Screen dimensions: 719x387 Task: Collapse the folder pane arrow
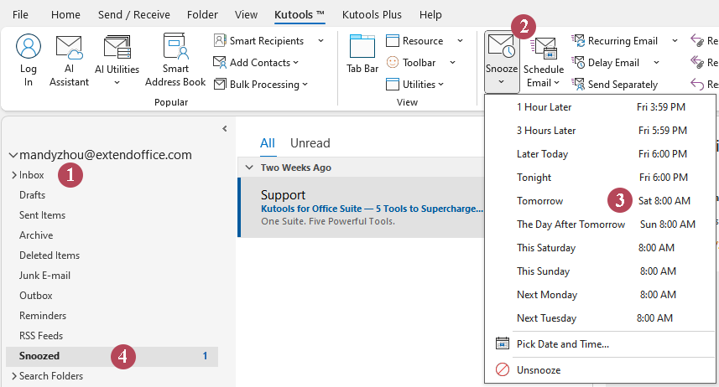[x=225, y=129]
